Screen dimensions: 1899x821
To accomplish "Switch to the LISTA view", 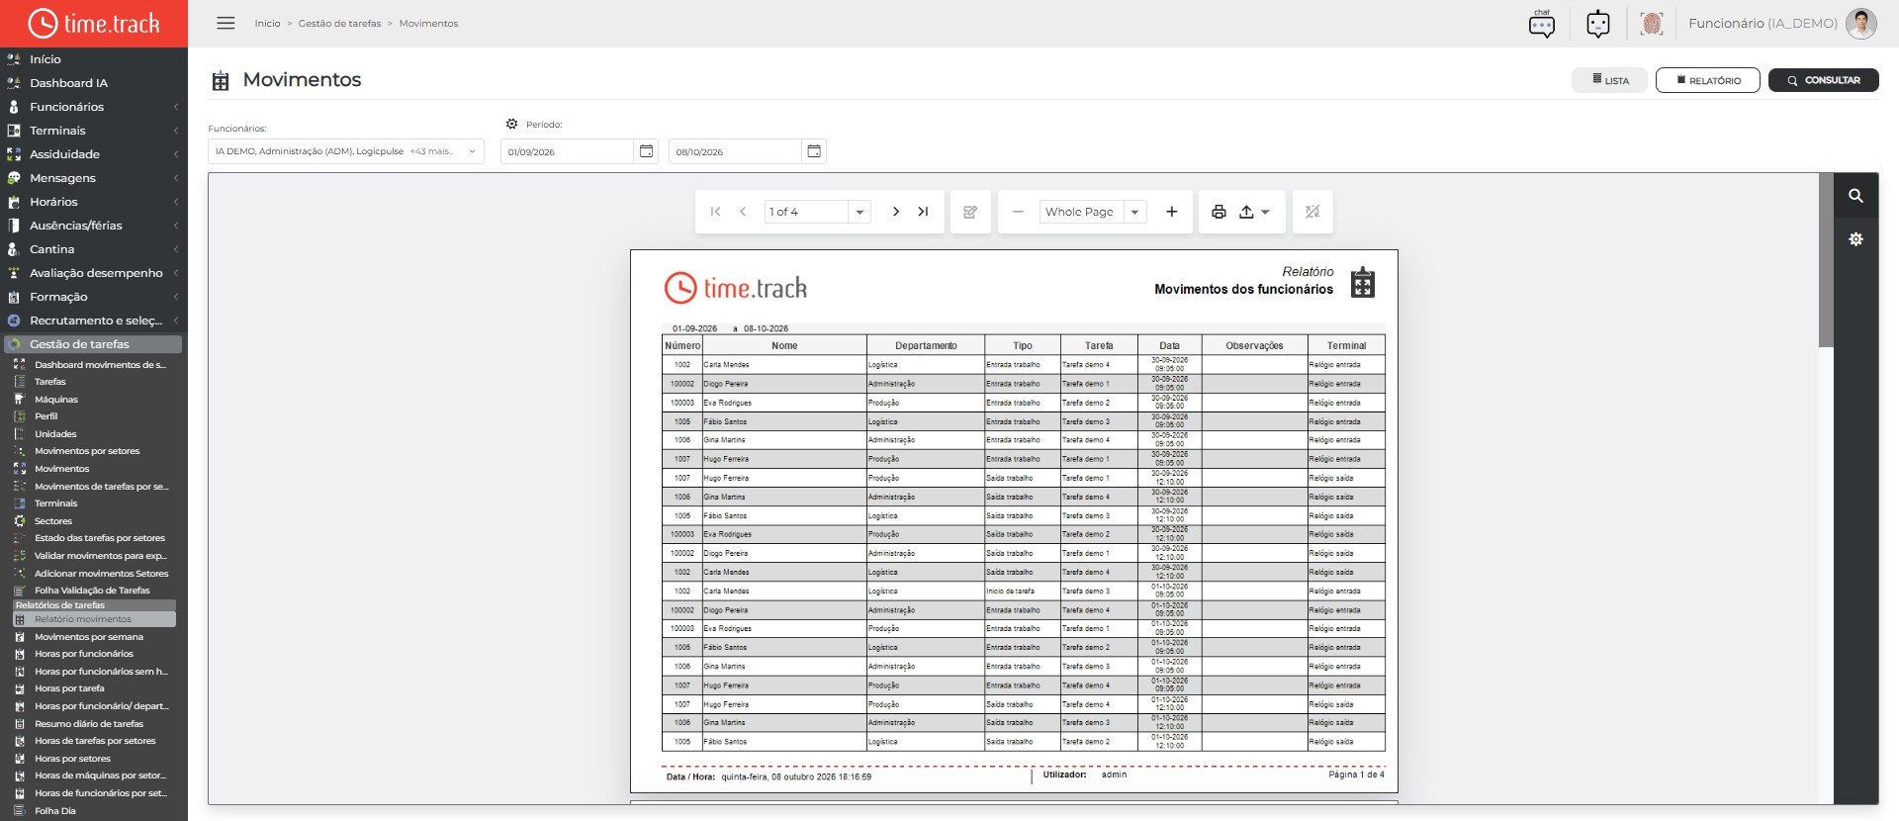I will (1610, 80).
